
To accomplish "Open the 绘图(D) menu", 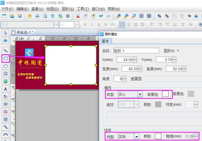I will [x=53, y=9].
